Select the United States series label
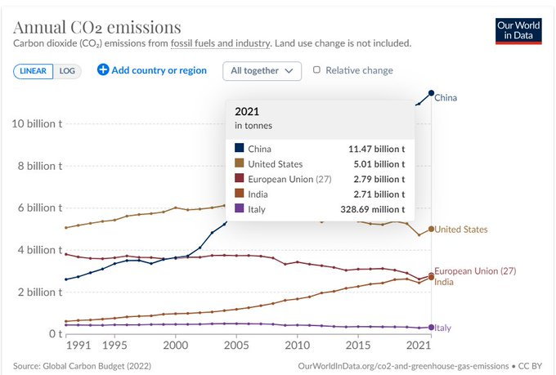556x375 pixels. coord(460,230)
